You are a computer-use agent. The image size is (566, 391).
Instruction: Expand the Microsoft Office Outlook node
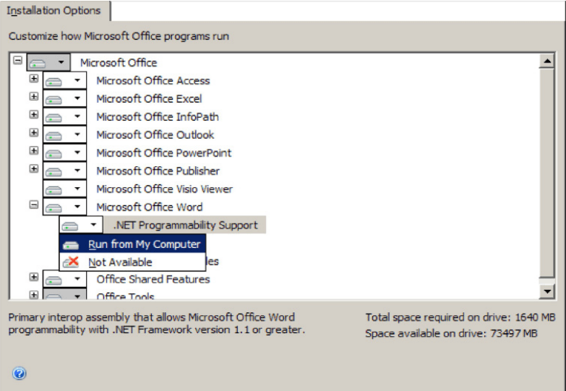tap(33, 132)
